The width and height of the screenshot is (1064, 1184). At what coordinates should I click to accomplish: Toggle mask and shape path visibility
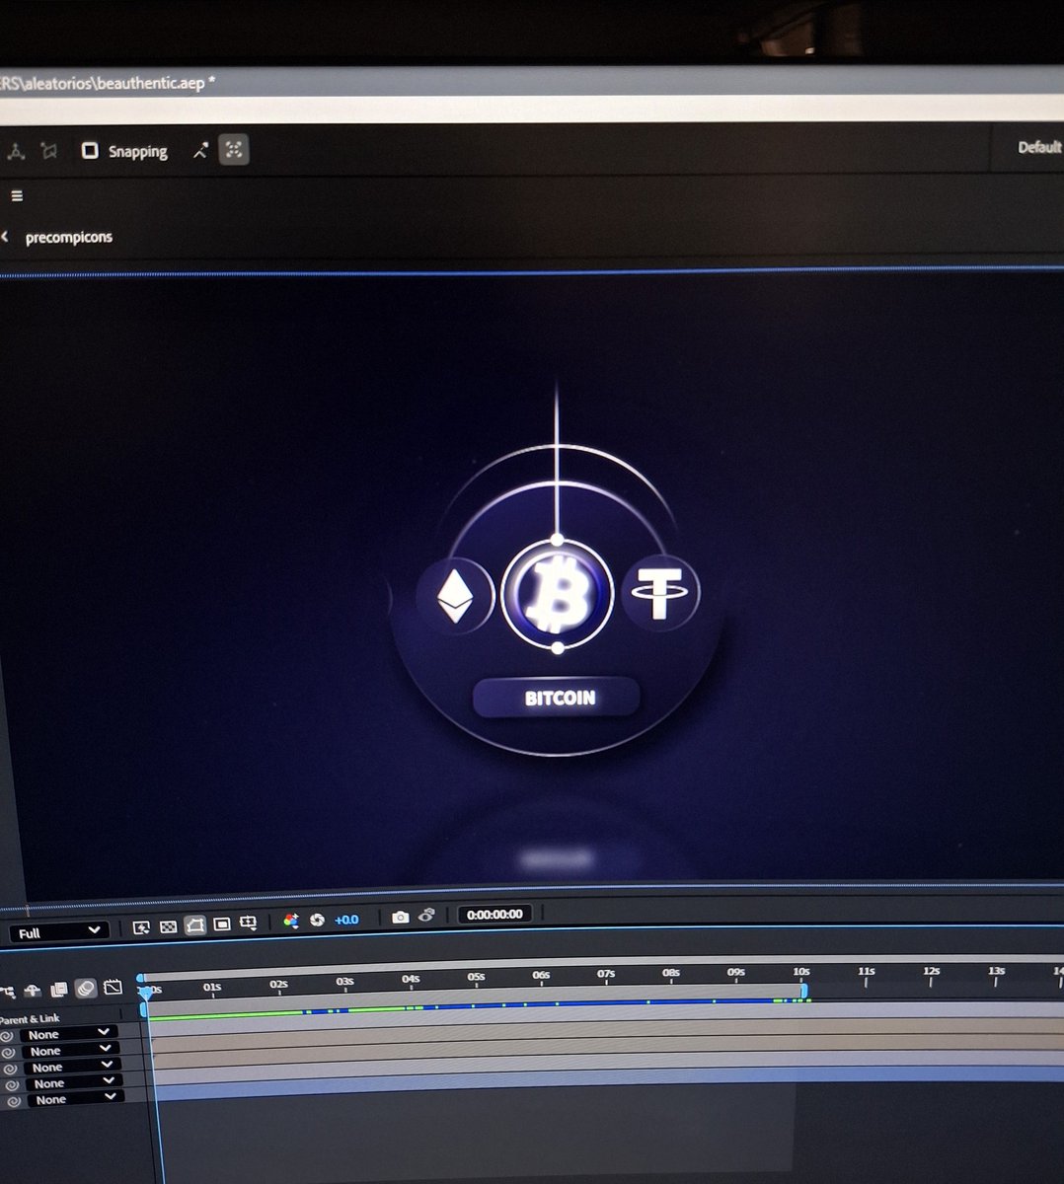[194, 925]
